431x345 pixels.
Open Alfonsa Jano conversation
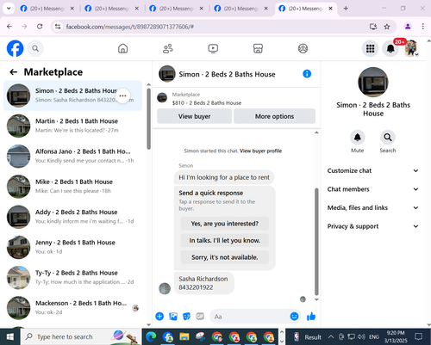72,156
